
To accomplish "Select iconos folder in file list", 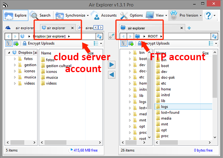I will click(49, 71).
